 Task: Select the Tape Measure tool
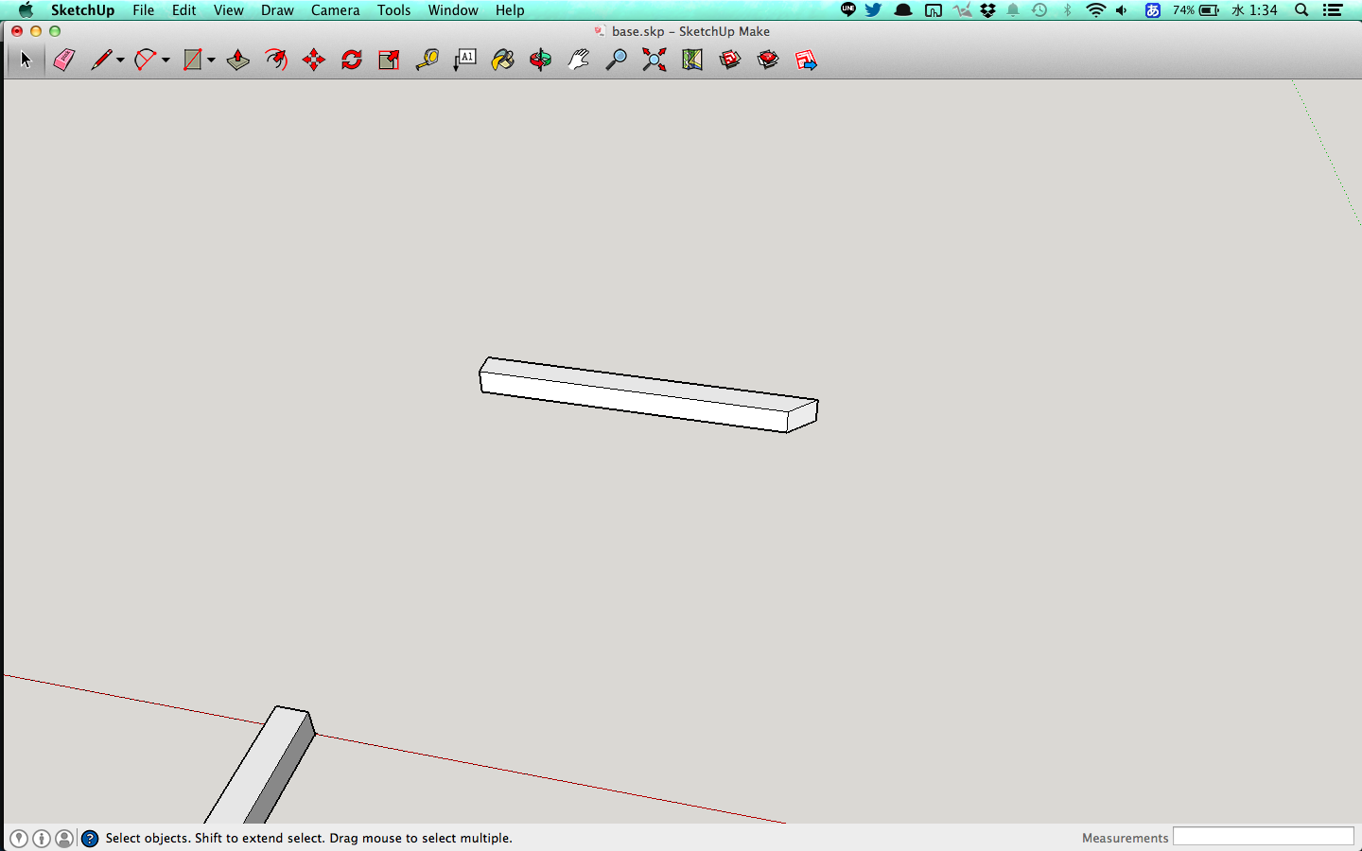(x=427, y=61)
